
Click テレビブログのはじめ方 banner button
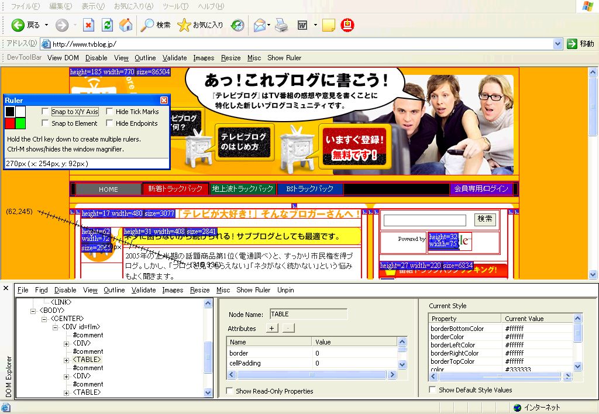coord(244,142)
